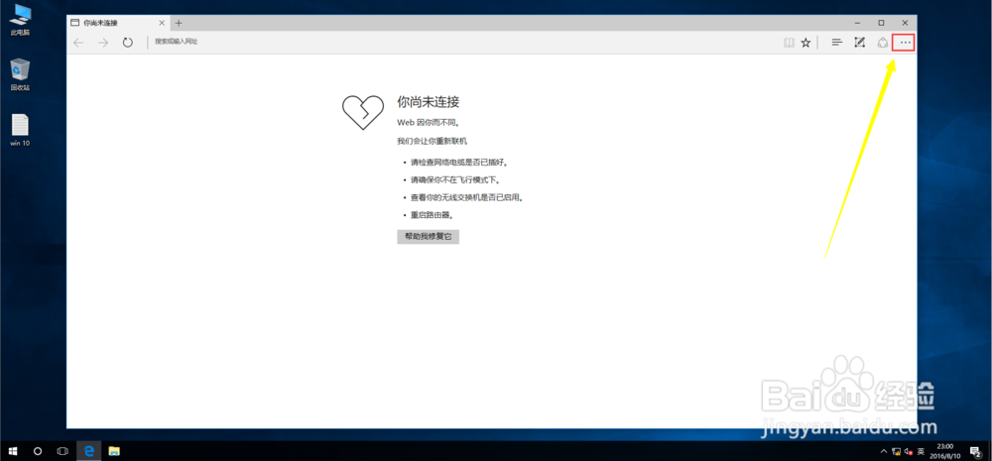This screenshot has height=461, width=992.
Task: Click the Edge forward arrow button
Action: (x=103, y=43)
